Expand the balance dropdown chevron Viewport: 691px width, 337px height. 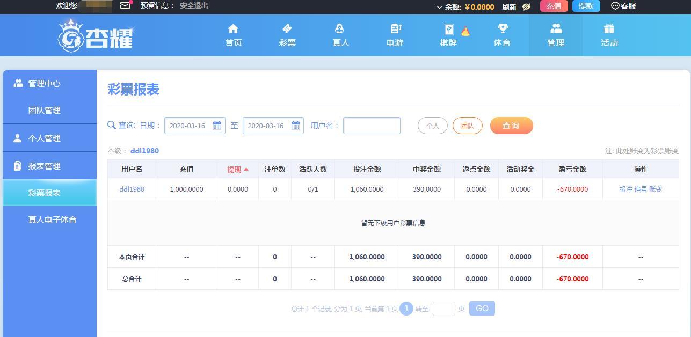(439, 7)
